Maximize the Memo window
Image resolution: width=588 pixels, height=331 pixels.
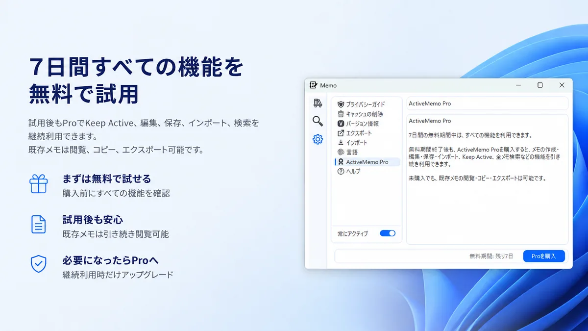540,85
